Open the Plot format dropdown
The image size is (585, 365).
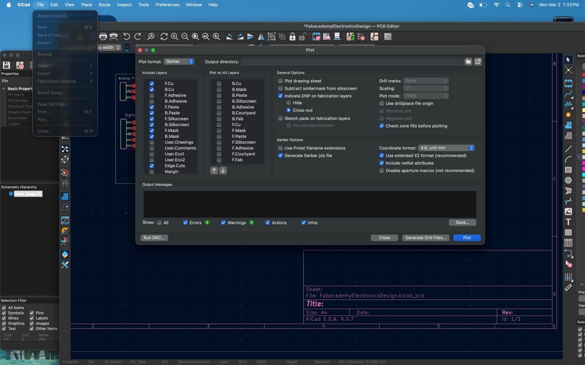(179, 62)
